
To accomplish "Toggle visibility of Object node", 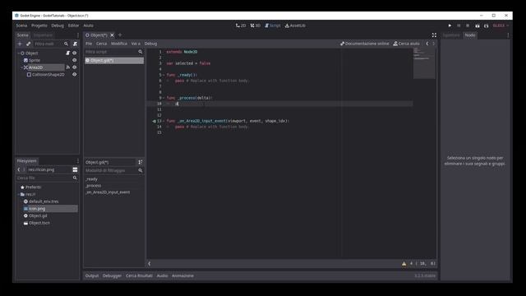I will [x=75, y=53].
